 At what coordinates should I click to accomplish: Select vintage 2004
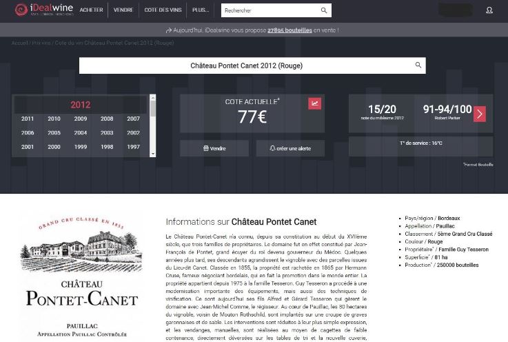click(x=81, y=132)
